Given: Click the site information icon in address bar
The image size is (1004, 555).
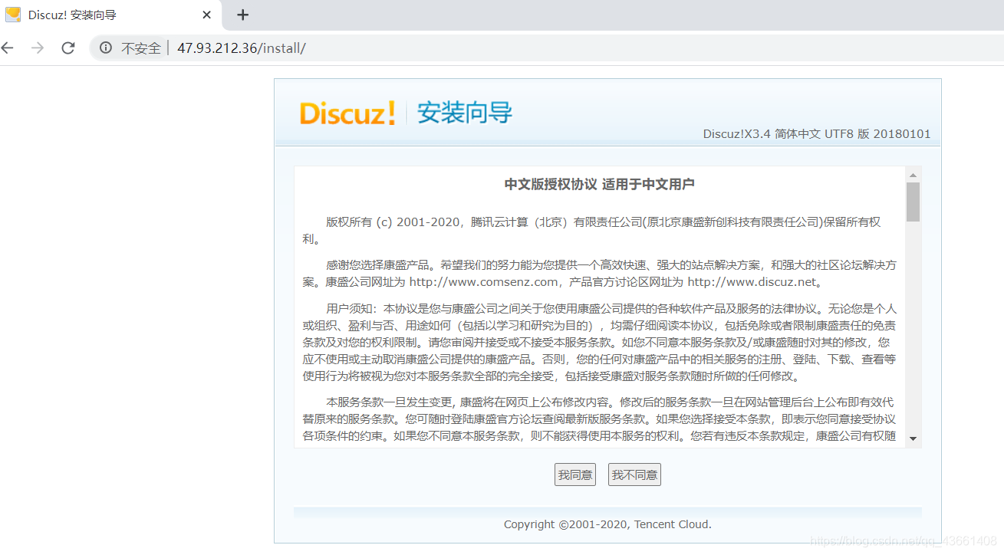Looking at the screenshot, I should [107, 48].
